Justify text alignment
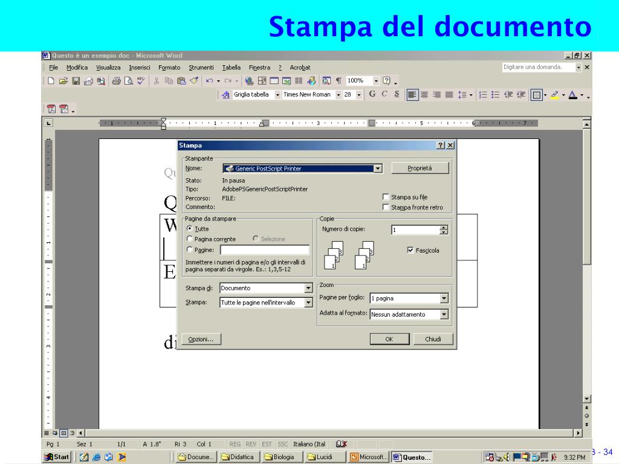The width and height of the screenshot is (619, 464). (449, 95)
